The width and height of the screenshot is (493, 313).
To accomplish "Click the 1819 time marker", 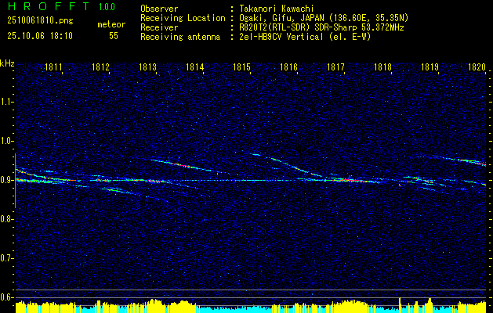I will click(x=430, y=67).
